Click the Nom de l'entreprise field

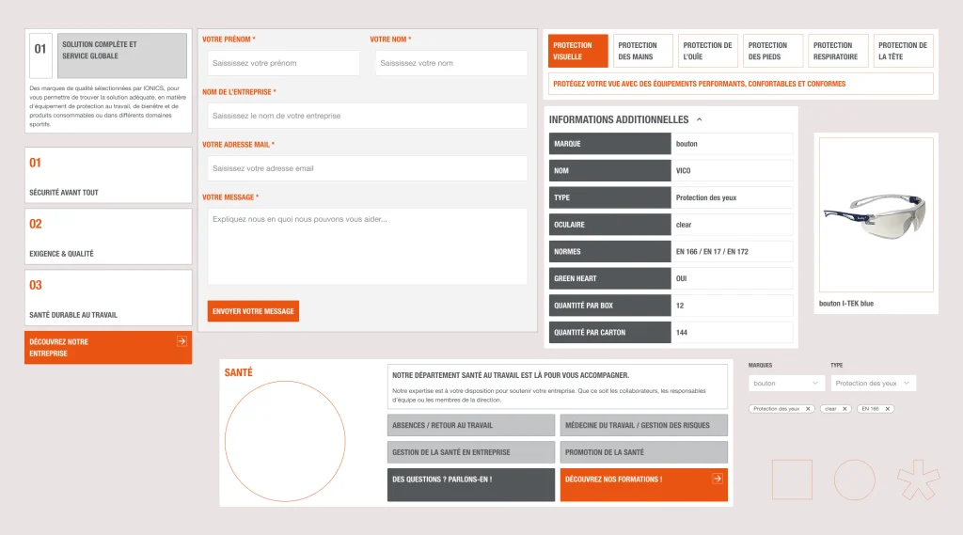[x=368, y=116]
